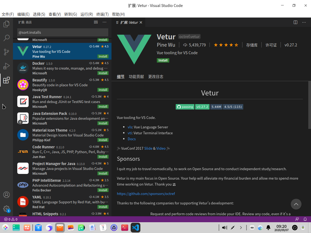Open notifications bell in status bar
Viewport: 311px width, 233px height.
[x=305, y=219]
